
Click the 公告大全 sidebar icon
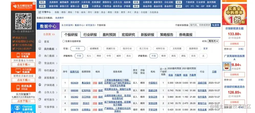point(40,92)
